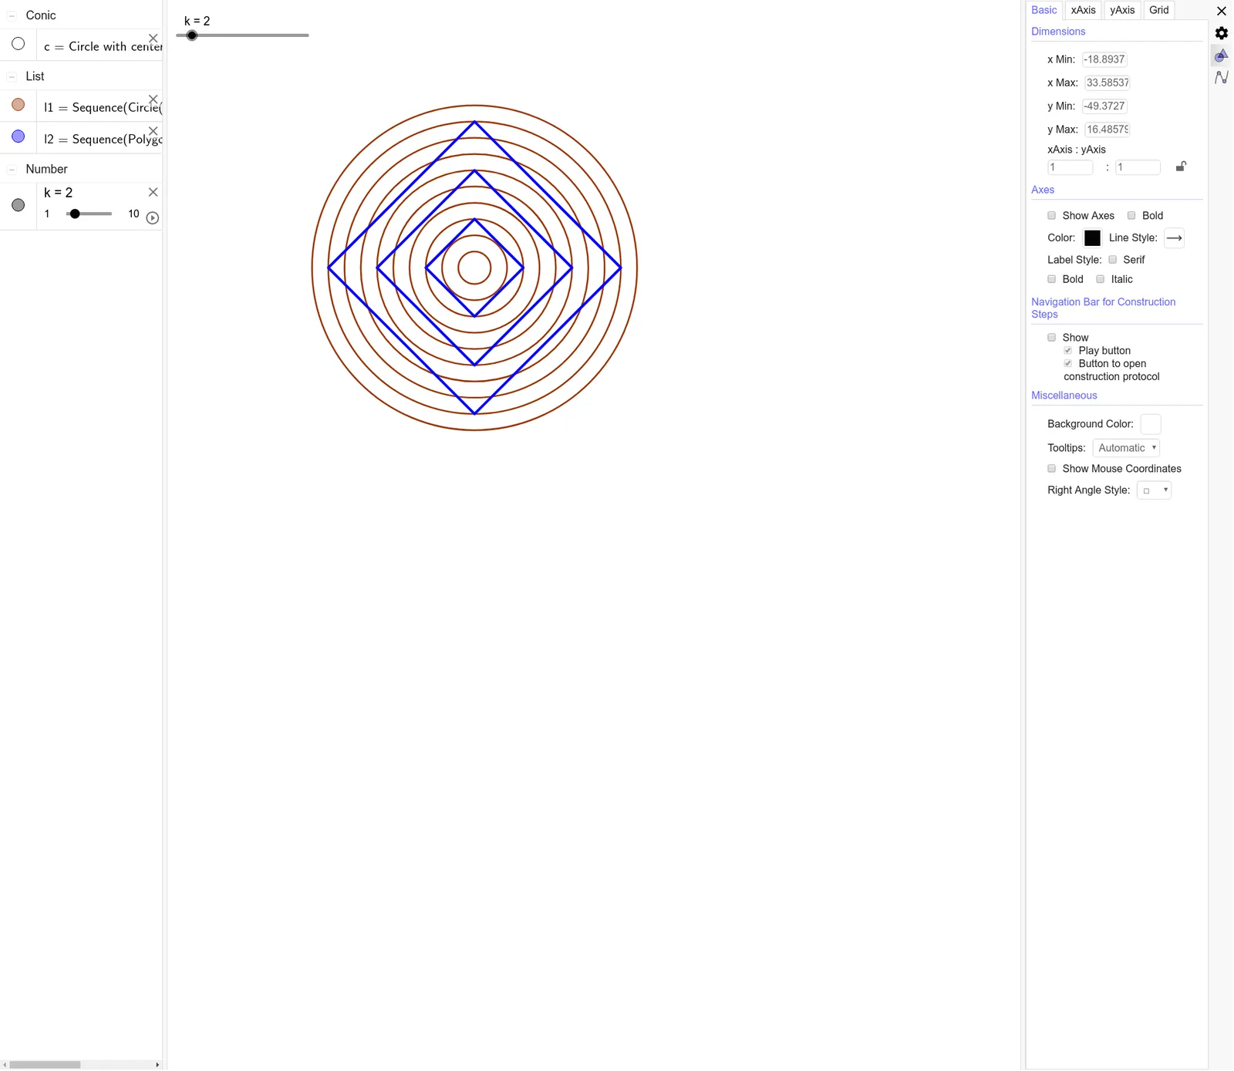The height and width of the screenshot is (1071, 1234).
Task: Toggle visibility marble for number k
Action: [19, 205]
